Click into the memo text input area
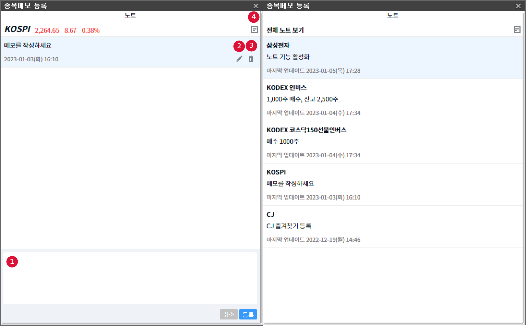The width and height of the screenshot is (526, 326). 130,278
